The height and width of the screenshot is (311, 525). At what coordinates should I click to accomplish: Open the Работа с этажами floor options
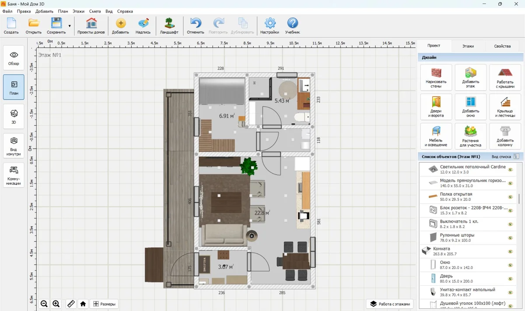pos(390,304)
